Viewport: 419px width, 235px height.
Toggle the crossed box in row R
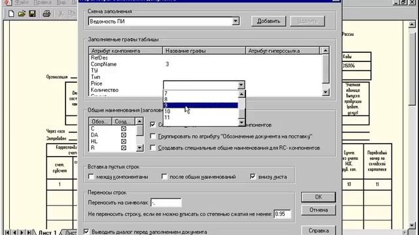coord(124,148)
